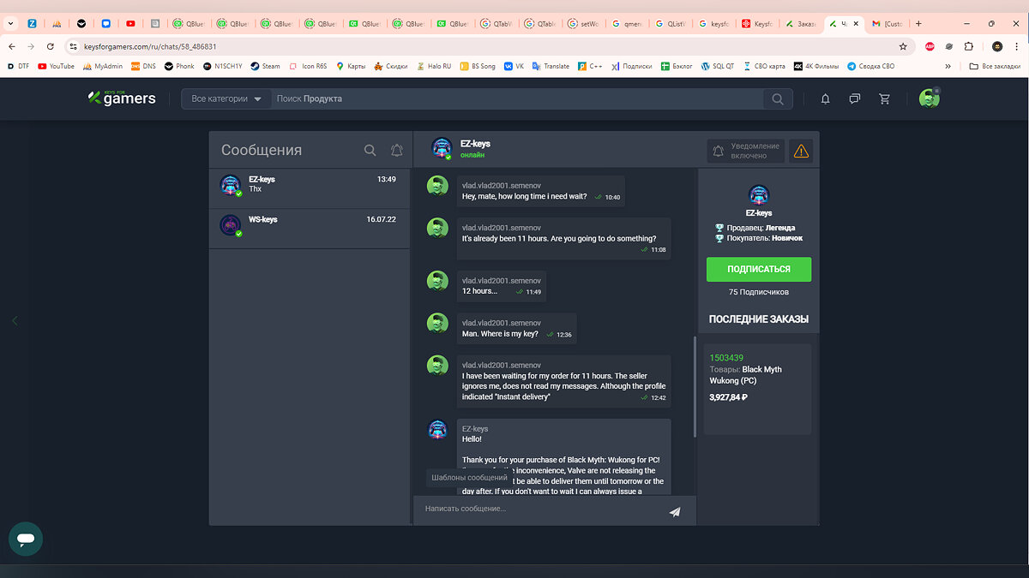1029x578 pixels.
Task: Click the green ПОДПИСАТЬСЯ button
Action: click(758, 269)
